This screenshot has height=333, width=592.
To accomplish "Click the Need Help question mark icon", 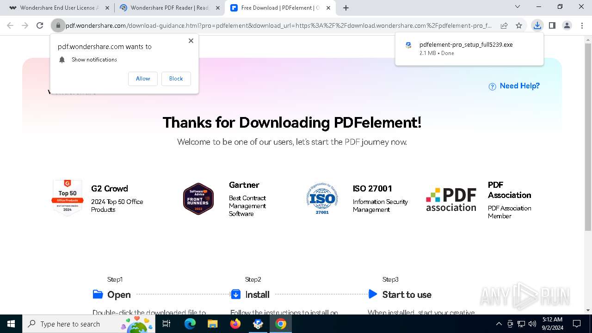I will tap(492, 86).
